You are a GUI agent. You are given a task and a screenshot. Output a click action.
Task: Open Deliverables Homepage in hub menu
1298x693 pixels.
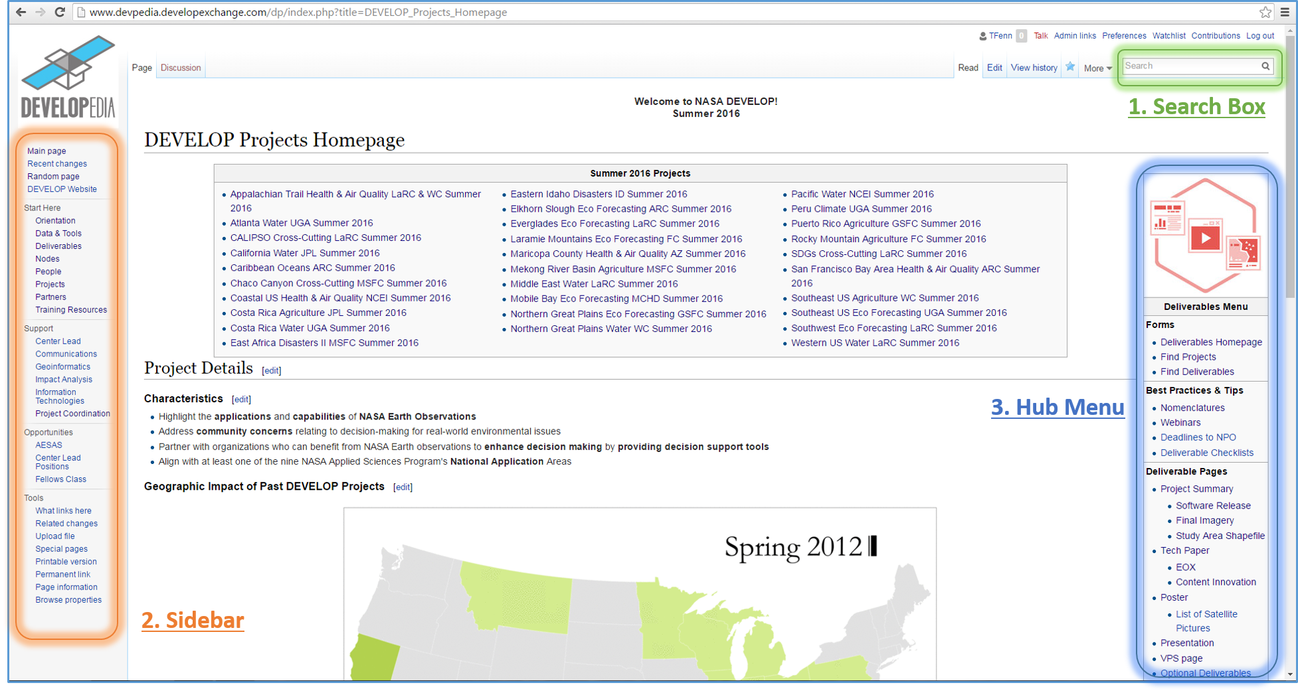(x=1211, y=342)
